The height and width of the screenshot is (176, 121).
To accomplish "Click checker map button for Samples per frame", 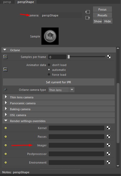I will [x=109, y=57].
